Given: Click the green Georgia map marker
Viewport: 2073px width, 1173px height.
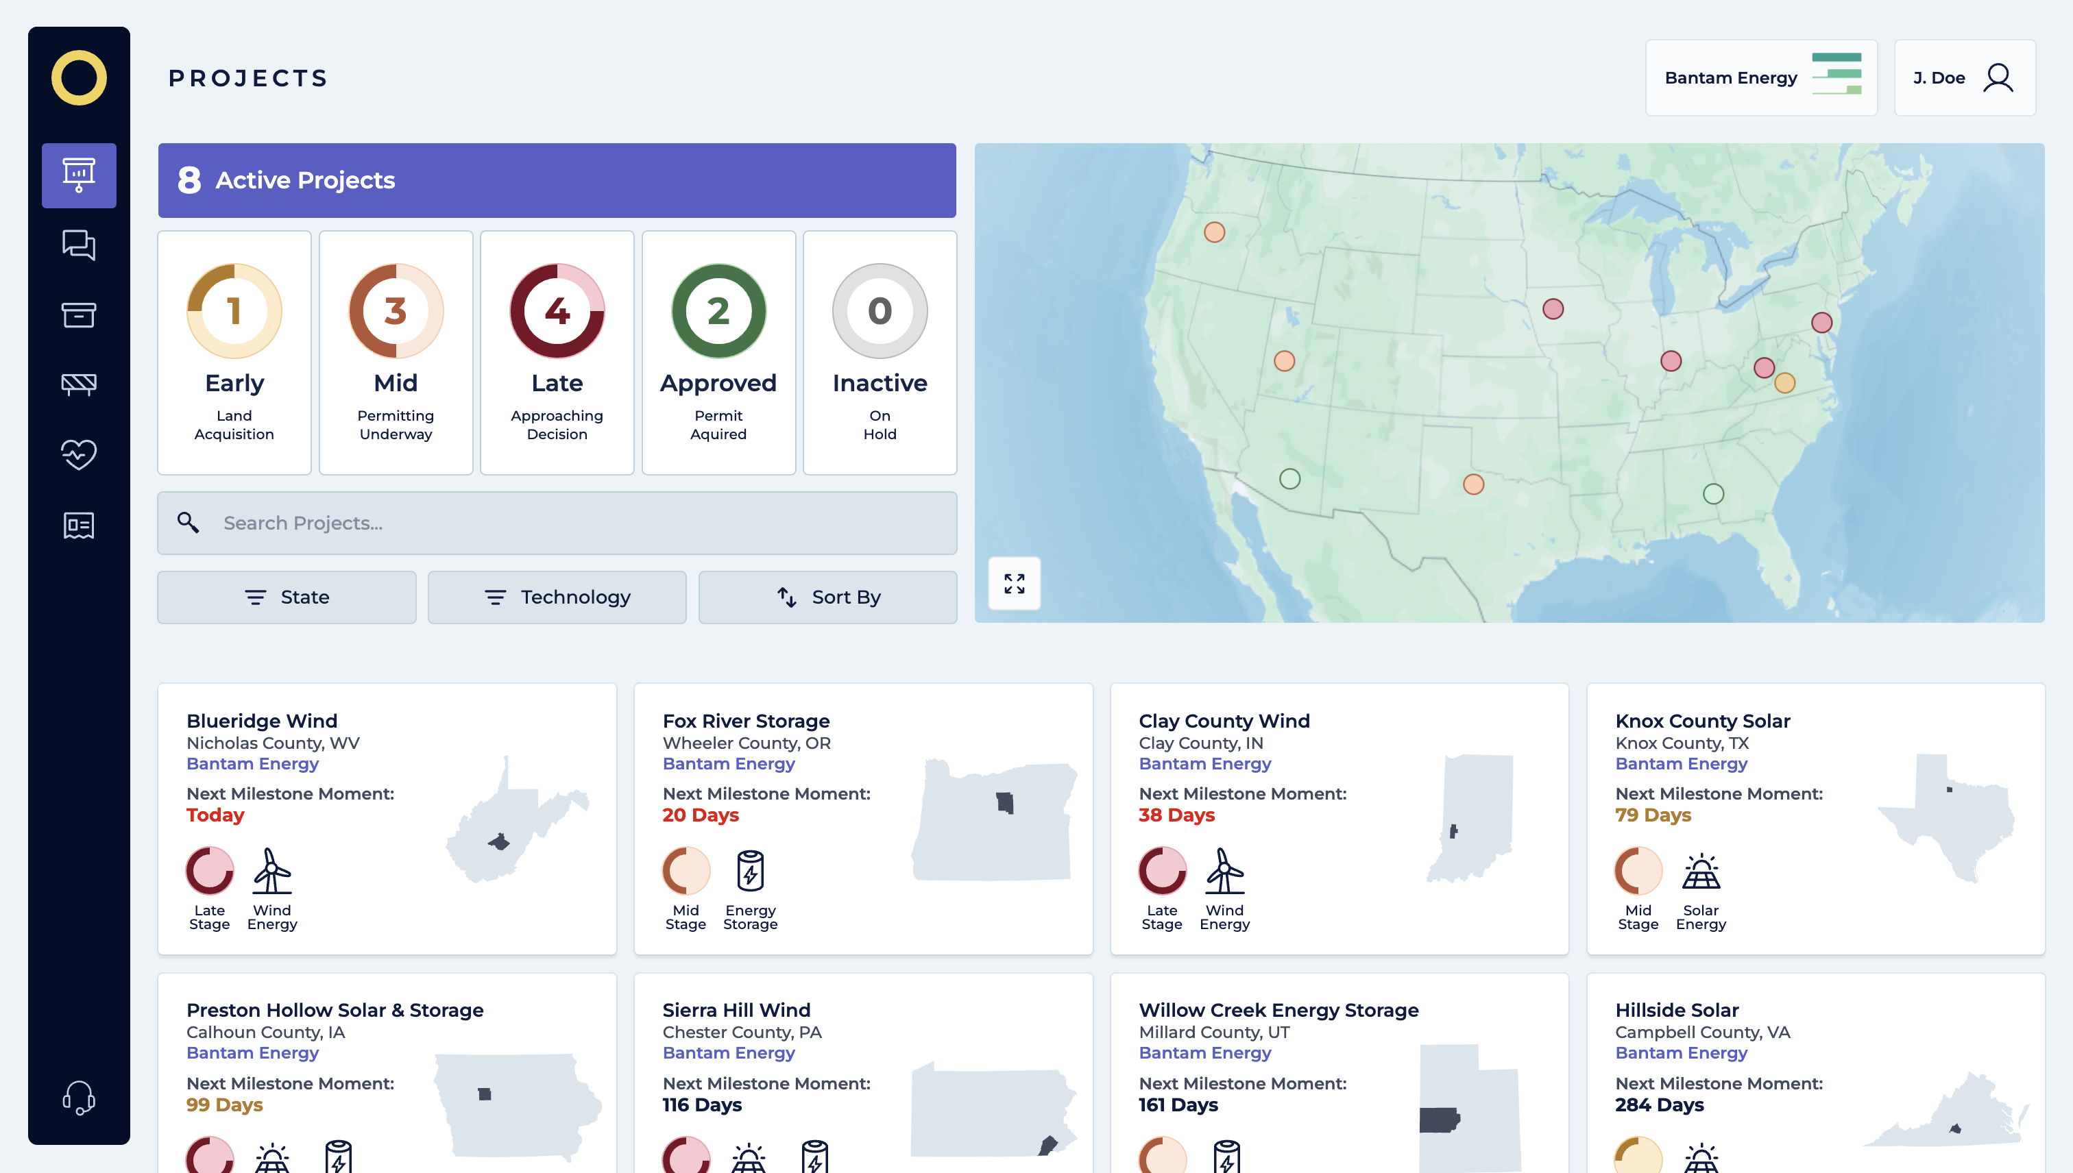Looking at the screenshot, I should 1714,494.
